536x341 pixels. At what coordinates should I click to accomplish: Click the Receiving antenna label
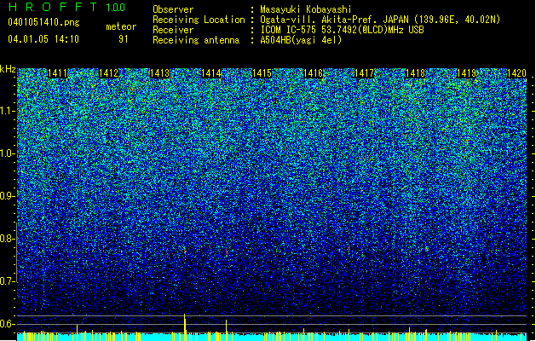click(196, 40)
